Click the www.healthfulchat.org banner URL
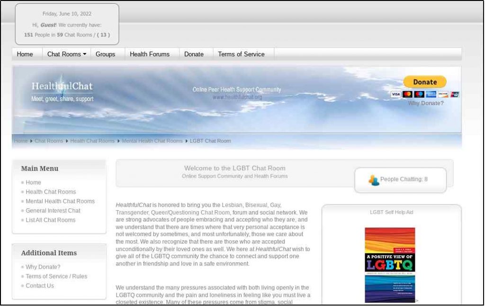Screen dimensions: 485x306 237,97
